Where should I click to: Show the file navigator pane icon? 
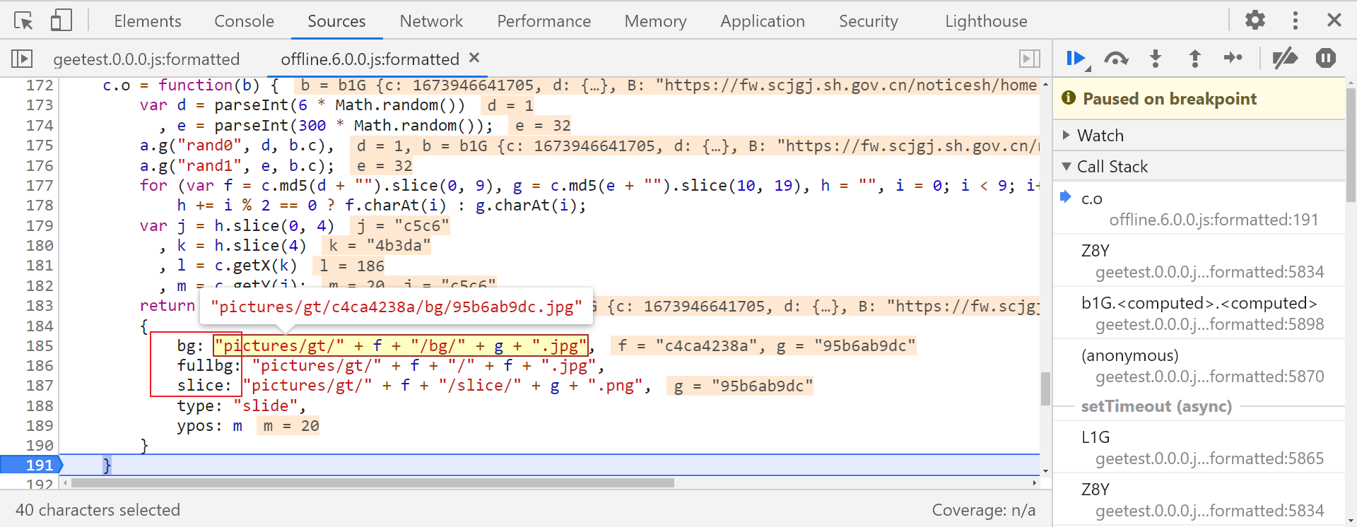point(22,59)
